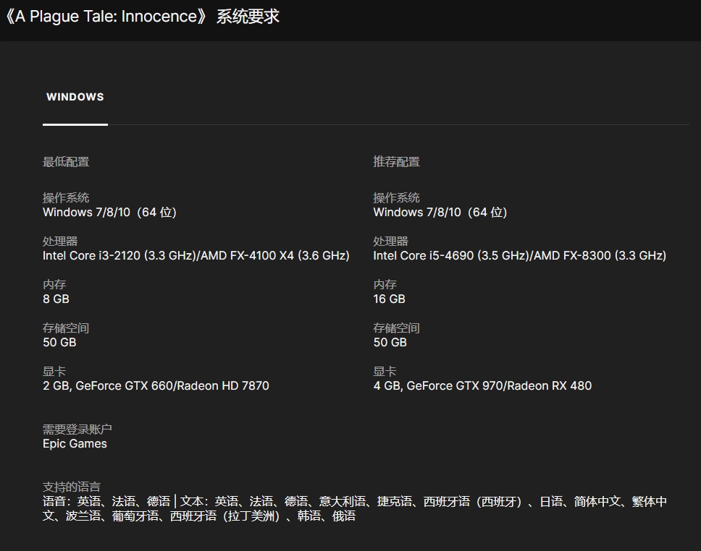The image size is (701, 551).
Task: Click the Intel Core i5-4690 processor text
Action: pos(520,255)
